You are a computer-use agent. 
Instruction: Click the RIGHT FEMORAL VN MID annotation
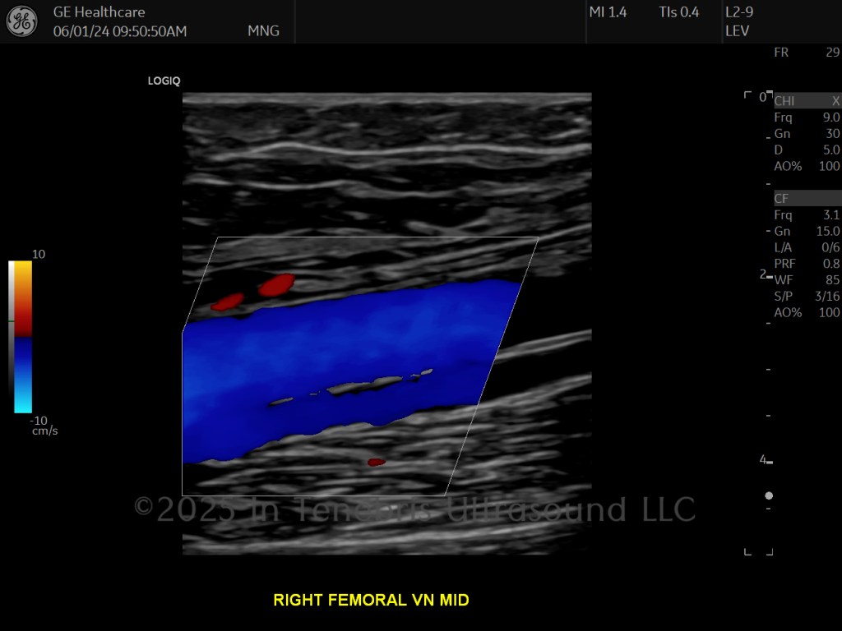(371, 600)
